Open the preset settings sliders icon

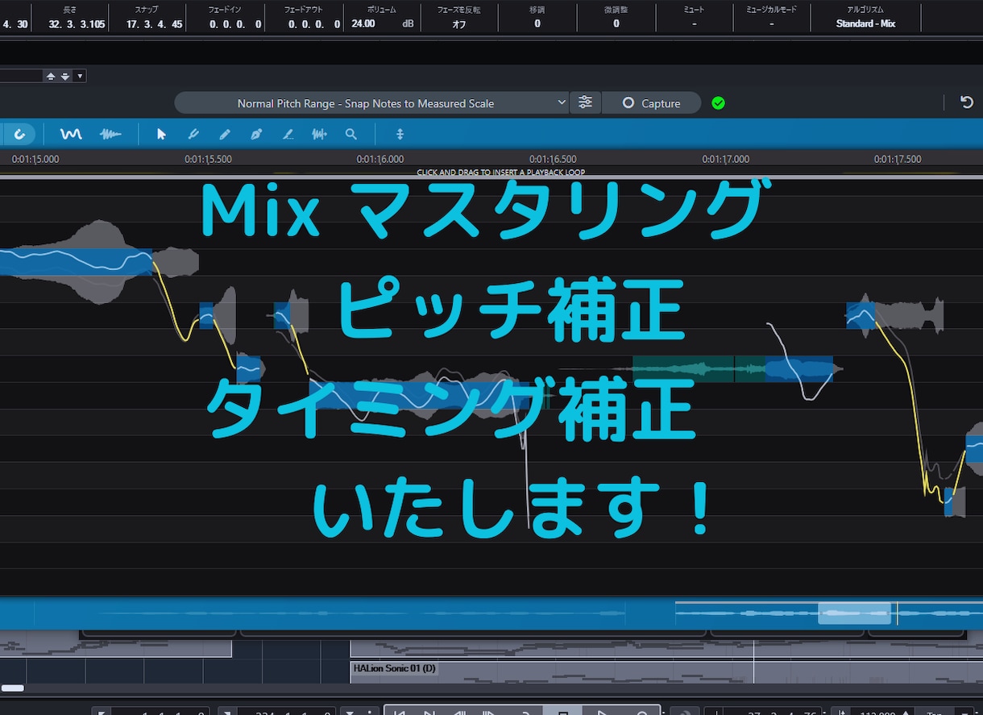click(x=585, y=102)
